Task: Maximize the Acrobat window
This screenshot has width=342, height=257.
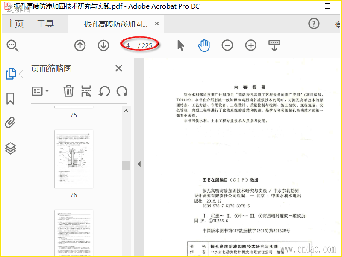Action: point(327,6)
